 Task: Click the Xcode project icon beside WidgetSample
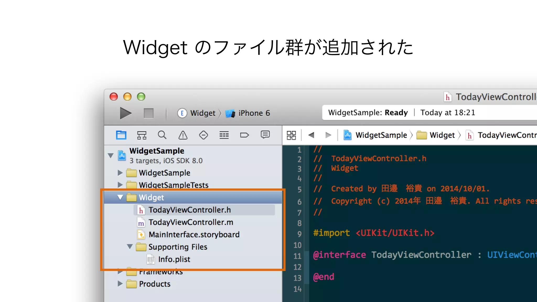click(x=122, y=155)
